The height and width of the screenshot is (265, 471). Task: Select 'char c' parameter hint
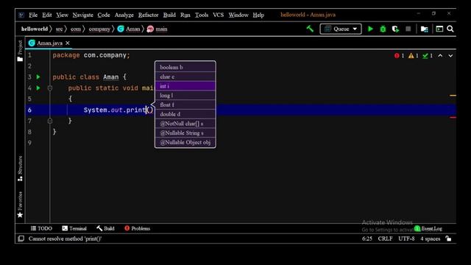(185, 77)
